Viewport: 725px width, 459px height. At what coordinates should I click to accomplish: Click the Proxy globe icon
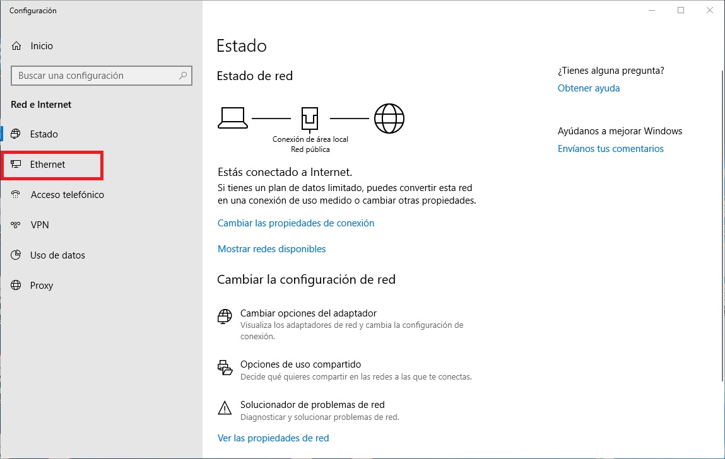coord(16,285)
